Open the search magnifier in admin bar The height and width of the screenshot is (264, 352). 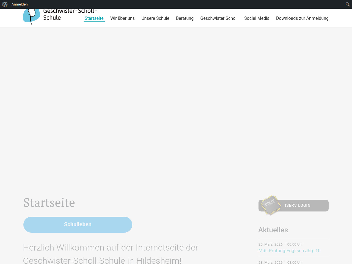point(347,4)
